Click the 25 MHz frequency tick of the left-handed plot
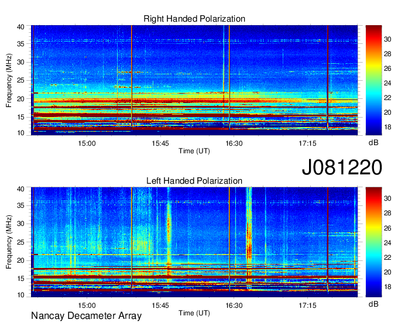 click(x=20, y=242)
